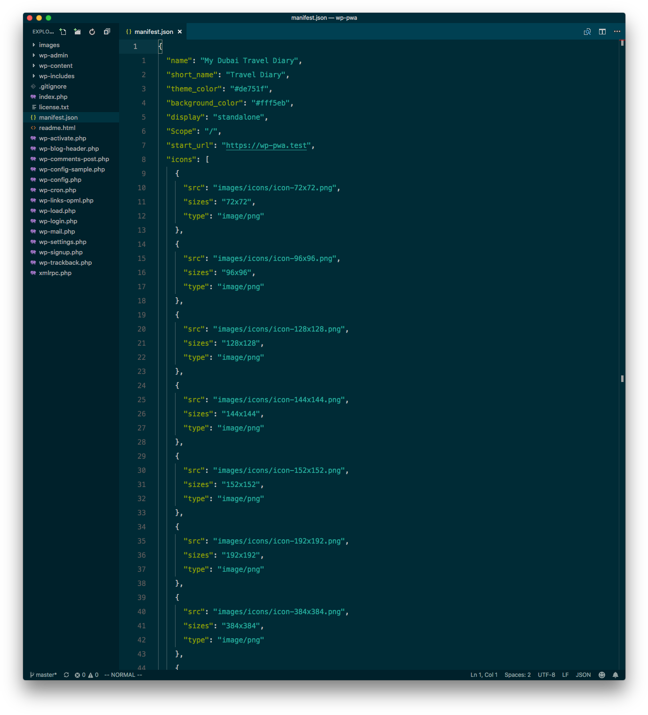
Task: Expand the images folder
Action: pos(49,45)
